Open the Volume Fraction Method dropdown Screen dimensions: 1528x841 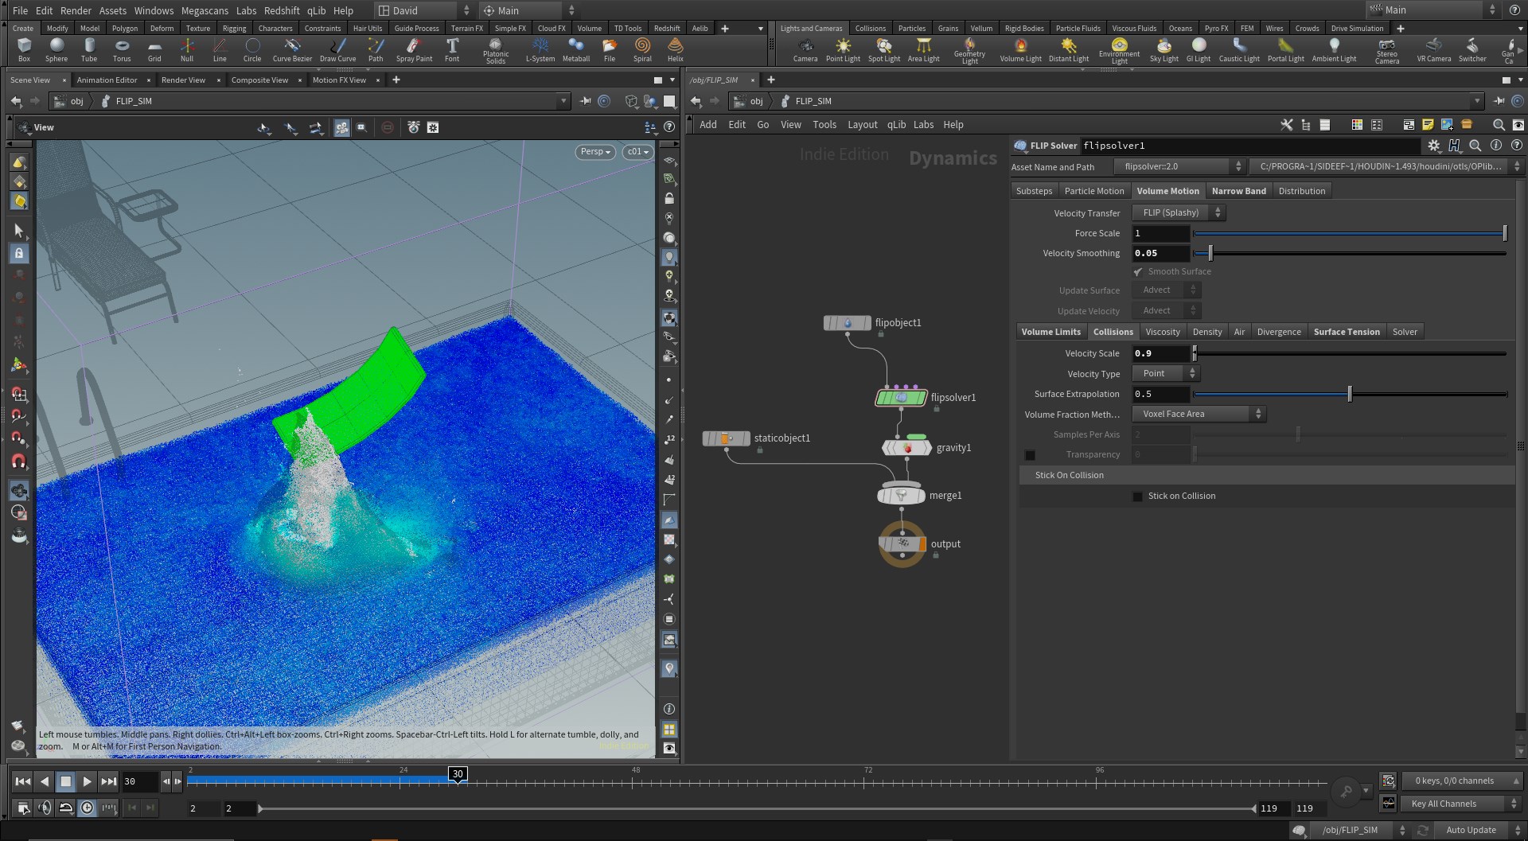tap(1199, 414)
